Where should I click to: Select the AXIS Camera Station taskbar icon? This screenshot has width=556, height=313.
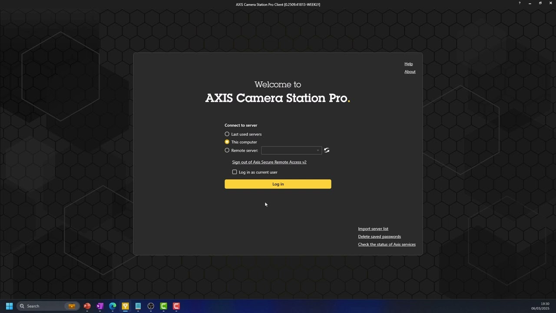click(125, 306)
